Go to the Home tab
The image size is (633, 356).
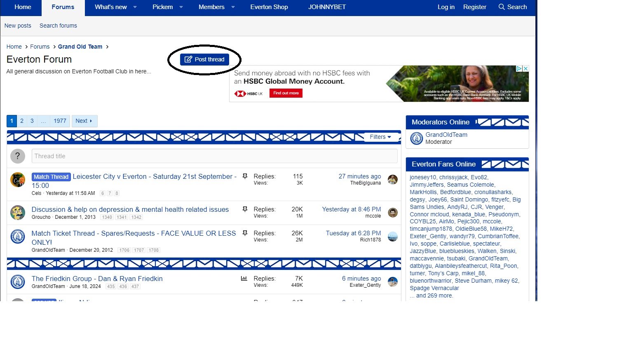[23, 7]
